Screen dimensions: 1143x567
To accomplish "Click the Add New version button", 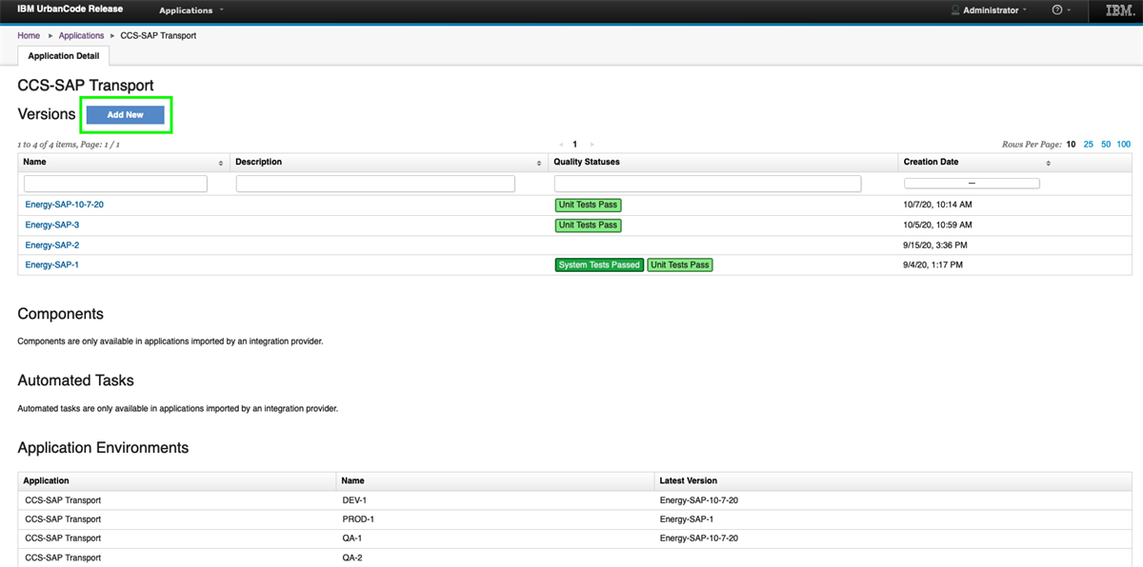I will pyautogui.click(x=126, y=115).
